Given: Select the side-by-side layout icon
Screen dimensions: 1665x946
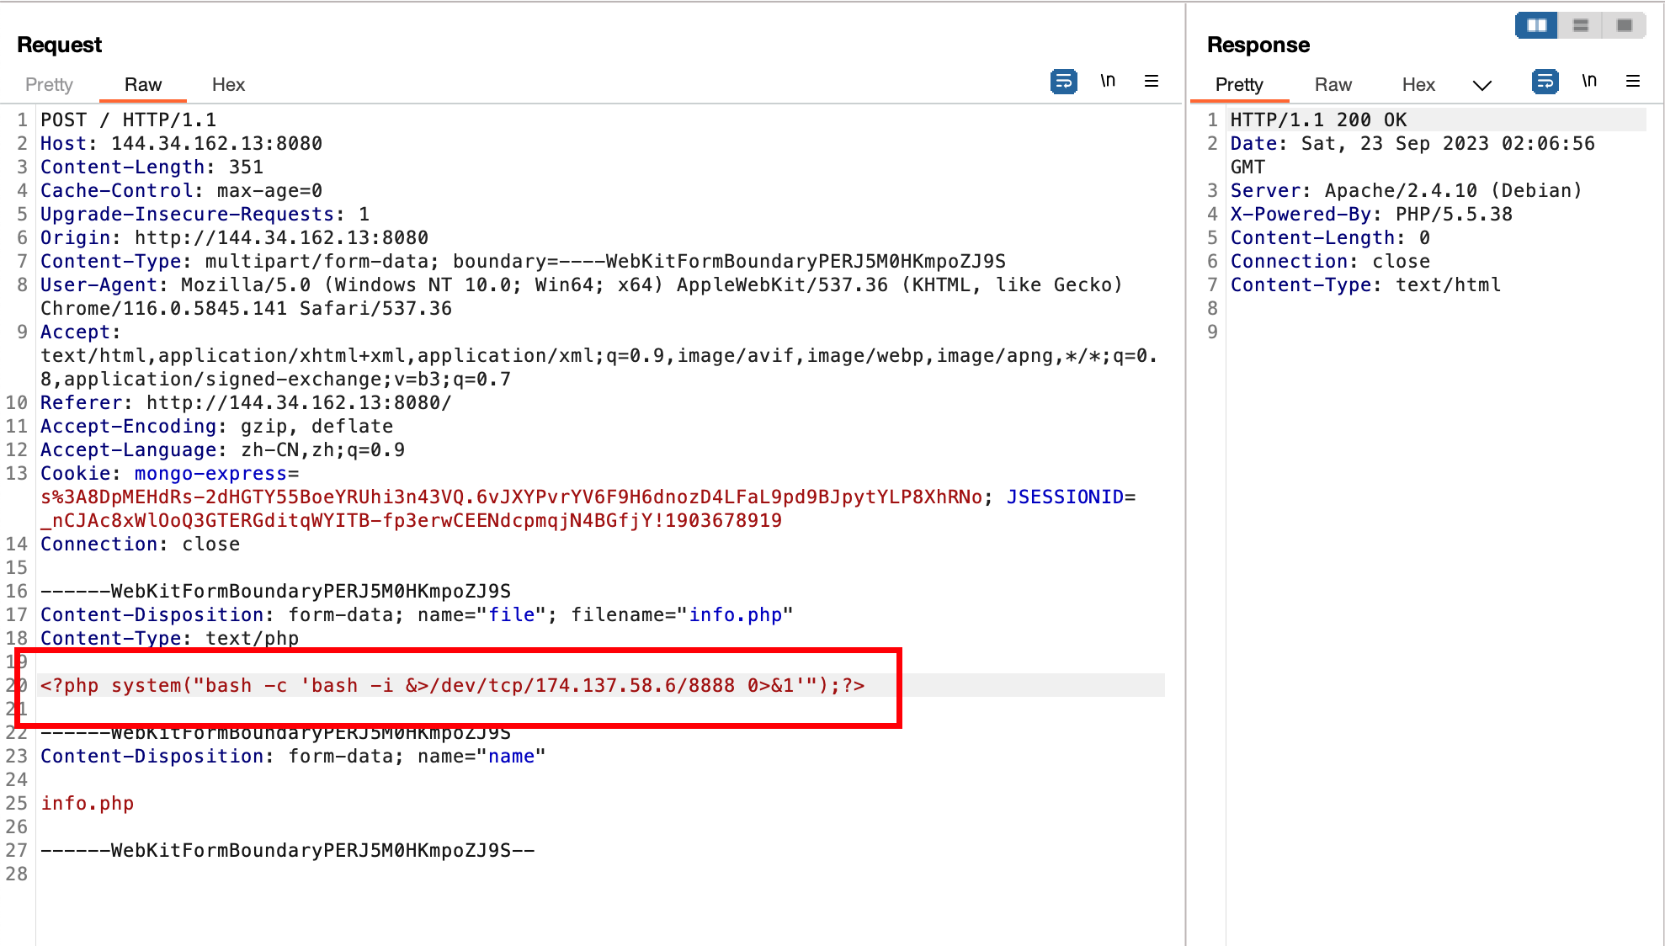Looking at the screenshot, I should coord(1535,25).
